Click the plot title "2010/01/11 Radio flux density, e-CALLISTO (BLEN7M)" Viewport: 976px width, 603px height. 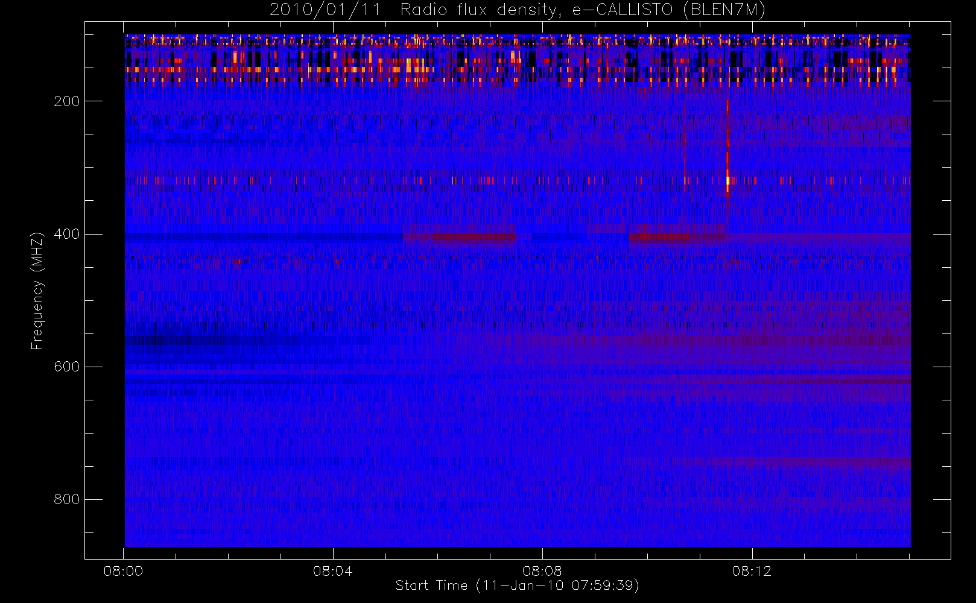coord(518,10)
